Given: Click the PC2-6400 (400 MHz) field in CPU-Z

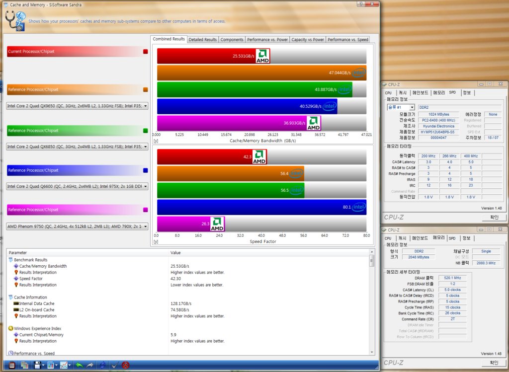Looking at the screenshot, I should tap(438, 120).
